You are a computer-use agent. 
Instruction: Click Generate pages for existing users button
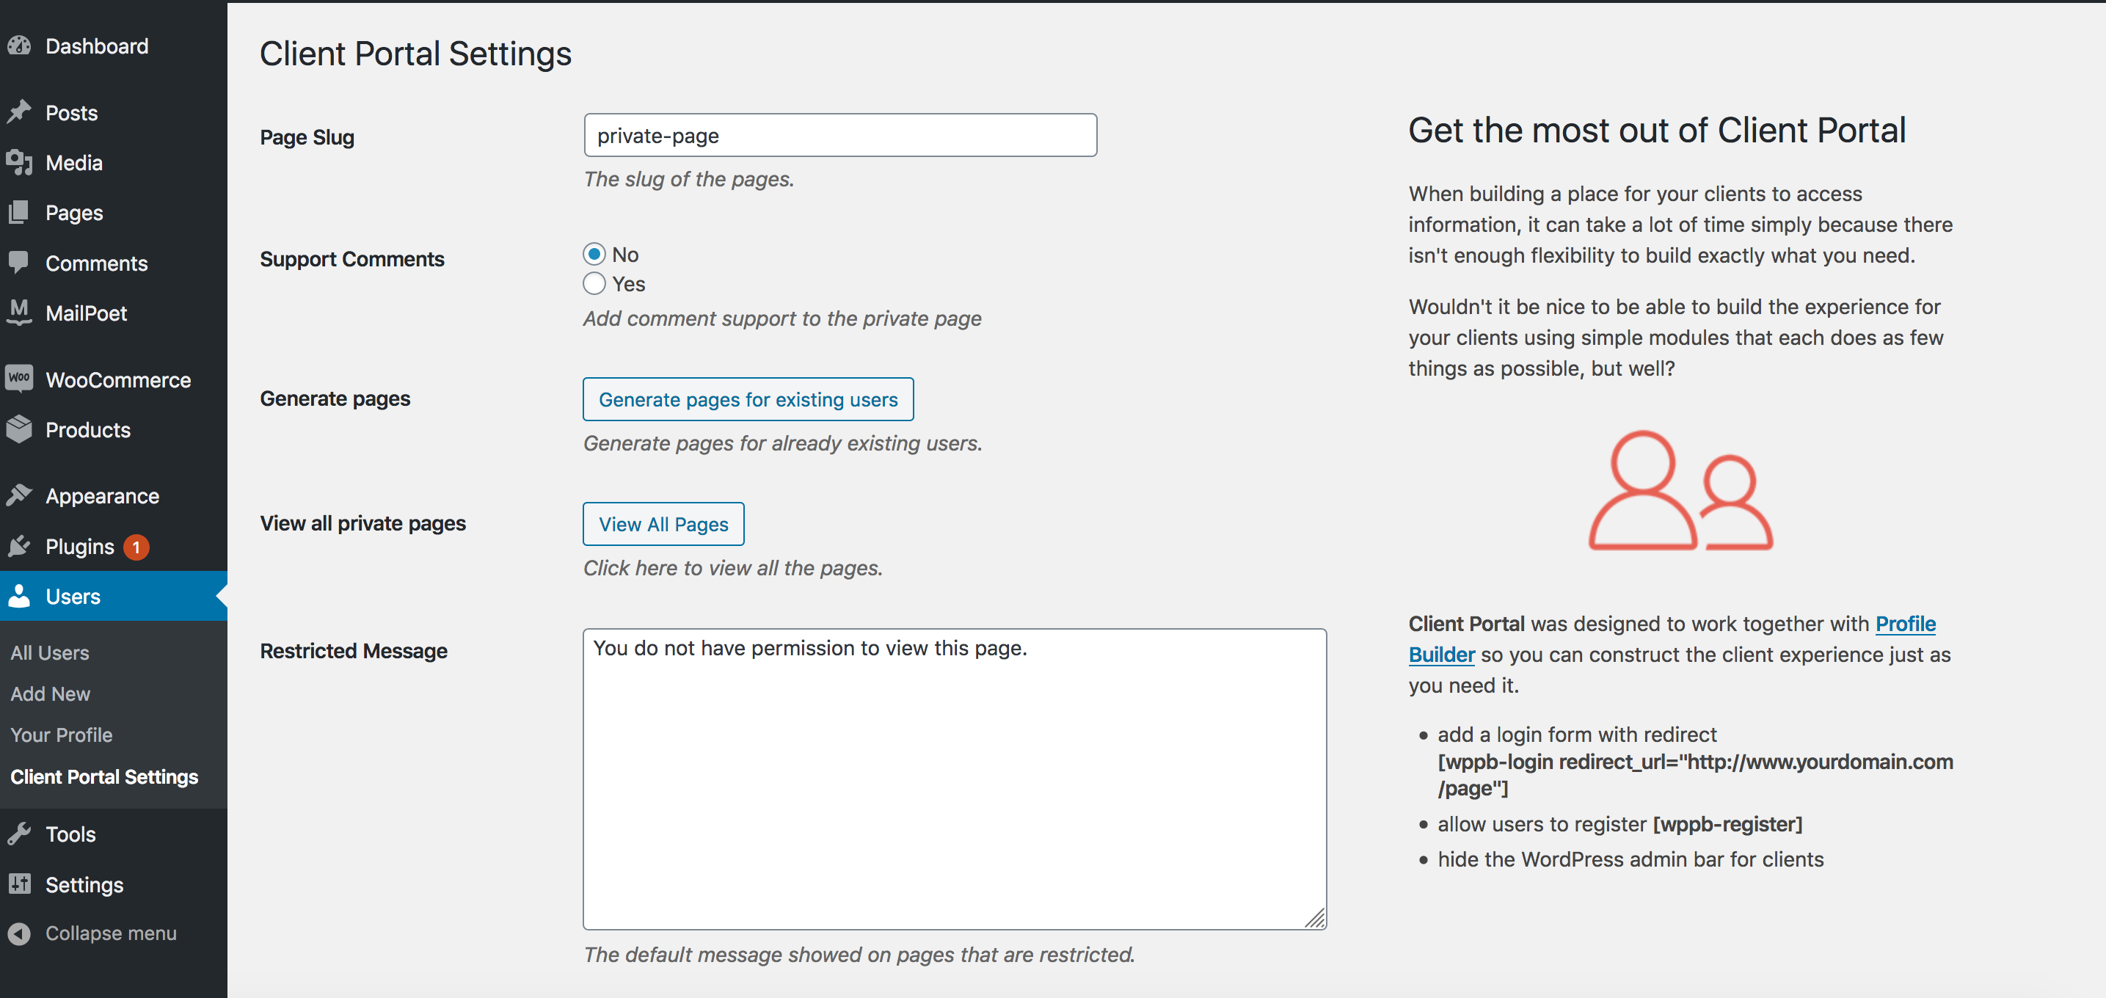pos(748,399)
